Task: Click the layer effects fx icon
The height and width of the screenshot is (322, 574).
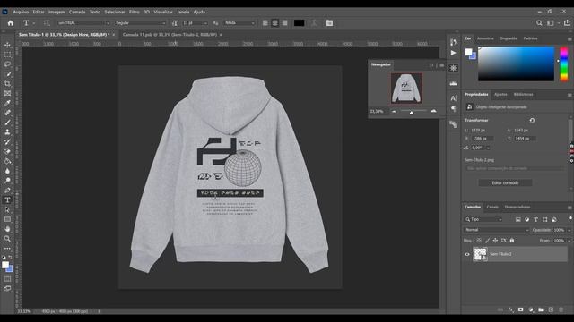Action: (x=510, y=310)
